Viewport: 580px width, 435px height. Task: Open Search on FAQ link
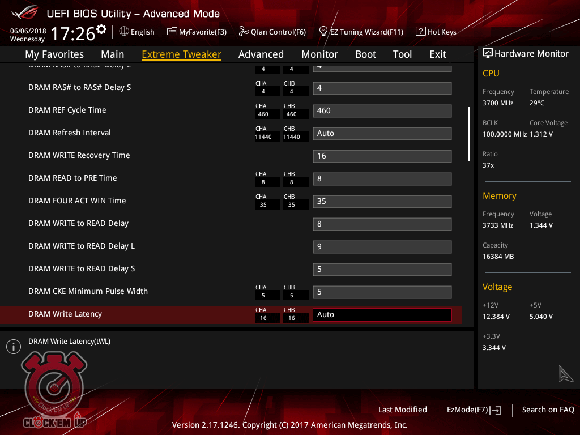pos(548,410)
